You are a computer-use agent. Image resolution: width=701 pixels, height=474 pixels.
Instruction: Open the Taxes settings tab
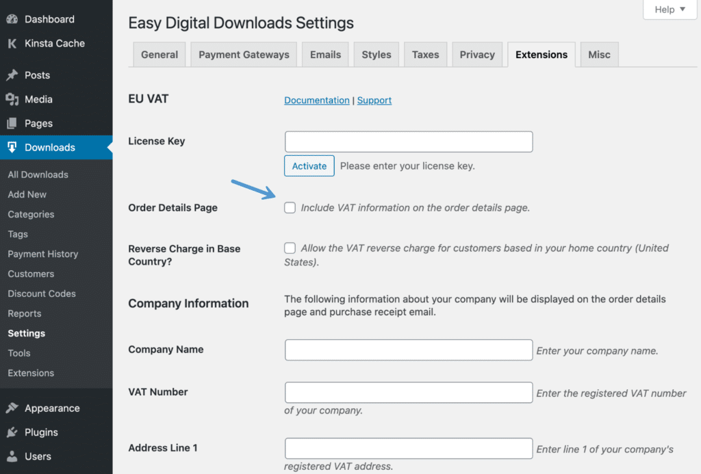[425, 55]
